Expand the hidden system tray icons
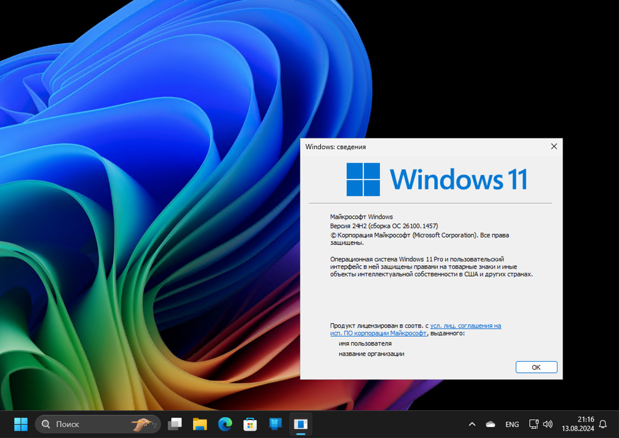Viewport: 619px width, 438px height. click(472, 424)
